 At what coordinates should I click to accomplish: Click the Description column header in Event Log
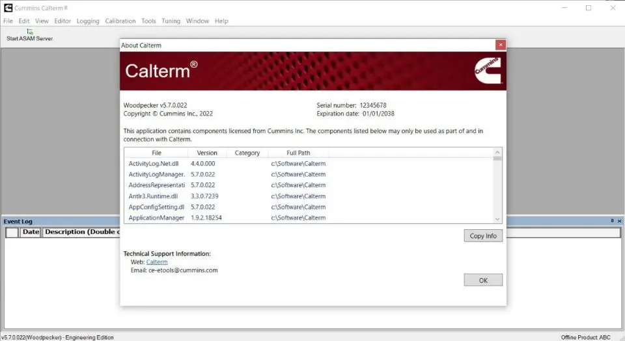82,232
